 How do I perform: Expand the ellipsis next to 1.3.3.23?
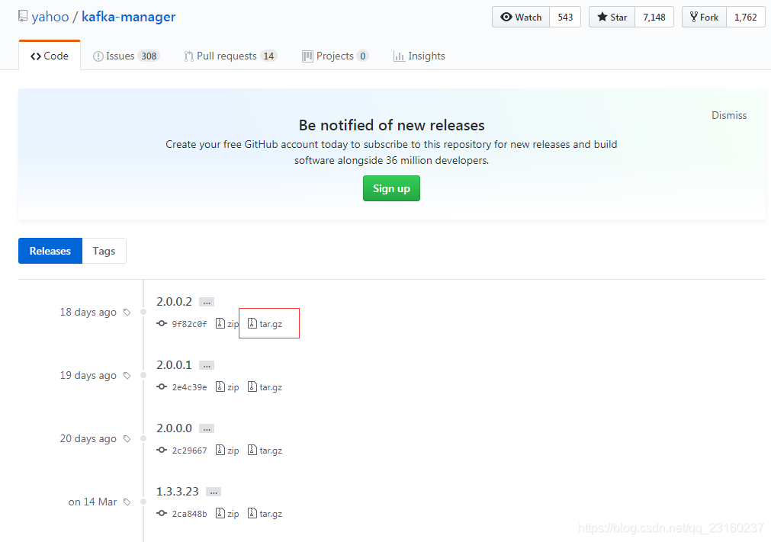(x=214, y=492)
